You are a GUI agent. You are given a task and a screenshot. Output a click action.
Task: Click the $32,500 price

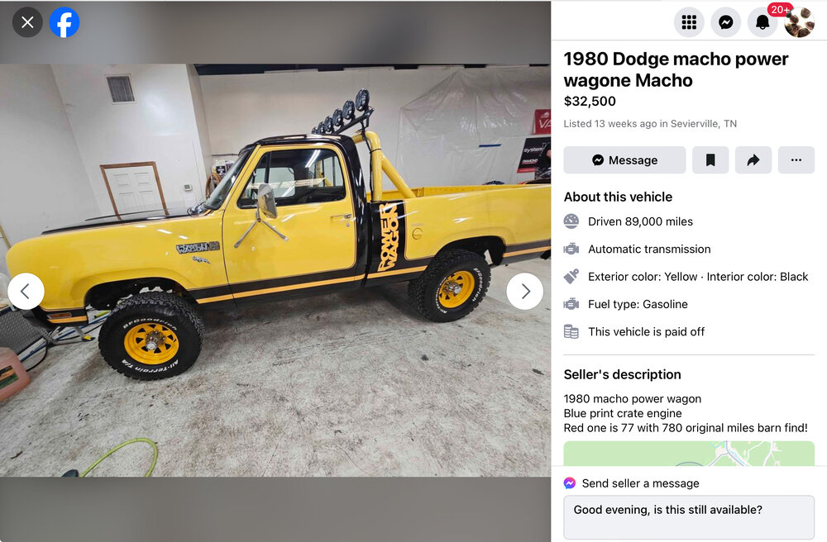click(x=590, y=101)
